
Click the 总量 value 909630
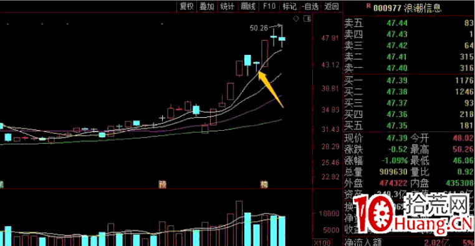(x=393, y=172)
